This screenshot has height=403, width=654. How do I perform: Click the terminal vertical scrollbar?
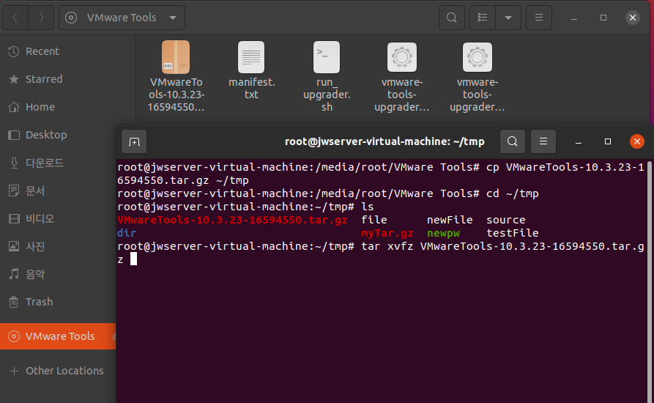(649, 281)
